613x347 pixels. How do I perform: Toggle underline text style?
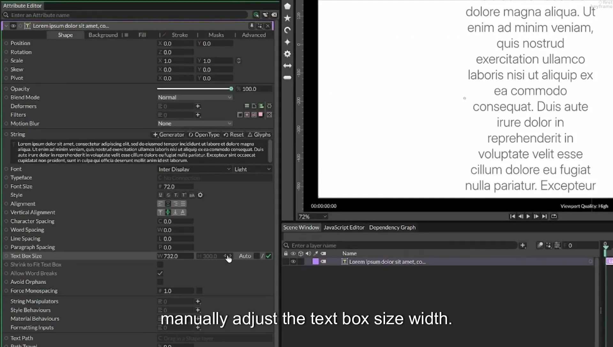pos(160,195)
